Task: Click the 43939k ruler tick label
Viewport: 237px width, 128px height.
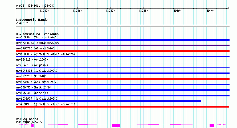Action: point(177,11)
